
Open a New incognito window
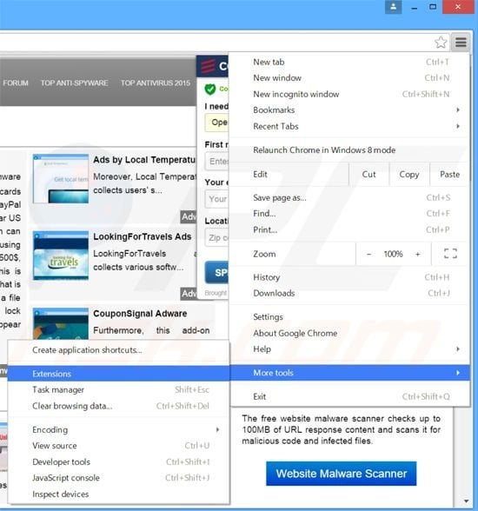click(349, 94)
